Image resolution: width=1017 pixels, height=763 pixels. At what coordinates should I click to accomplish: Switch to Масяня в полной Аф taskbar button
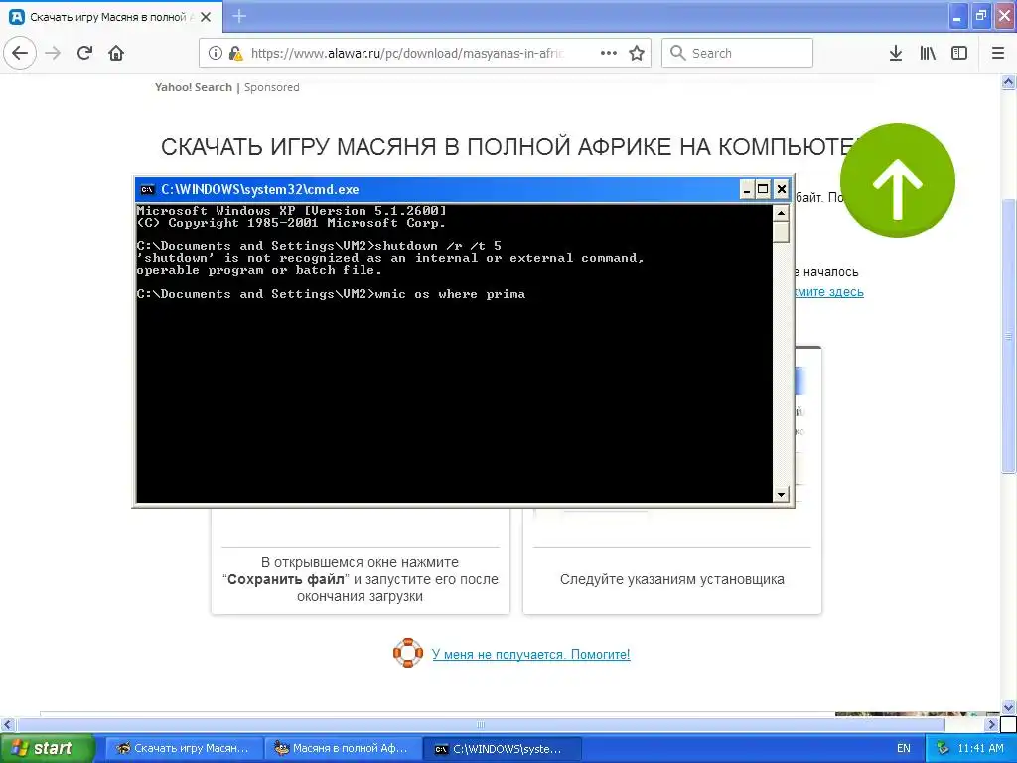[343, 748]
